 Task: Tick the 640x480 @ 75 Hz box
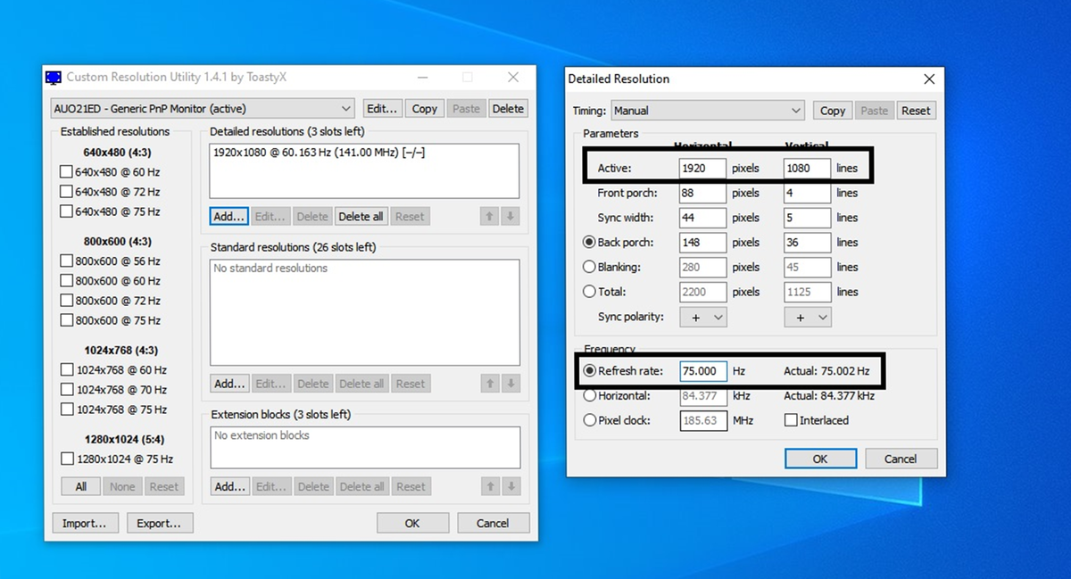(66, 211)
